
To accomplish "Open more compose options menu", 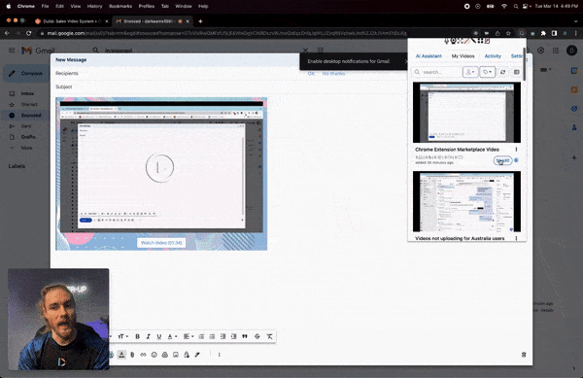I will pos(219,355).
